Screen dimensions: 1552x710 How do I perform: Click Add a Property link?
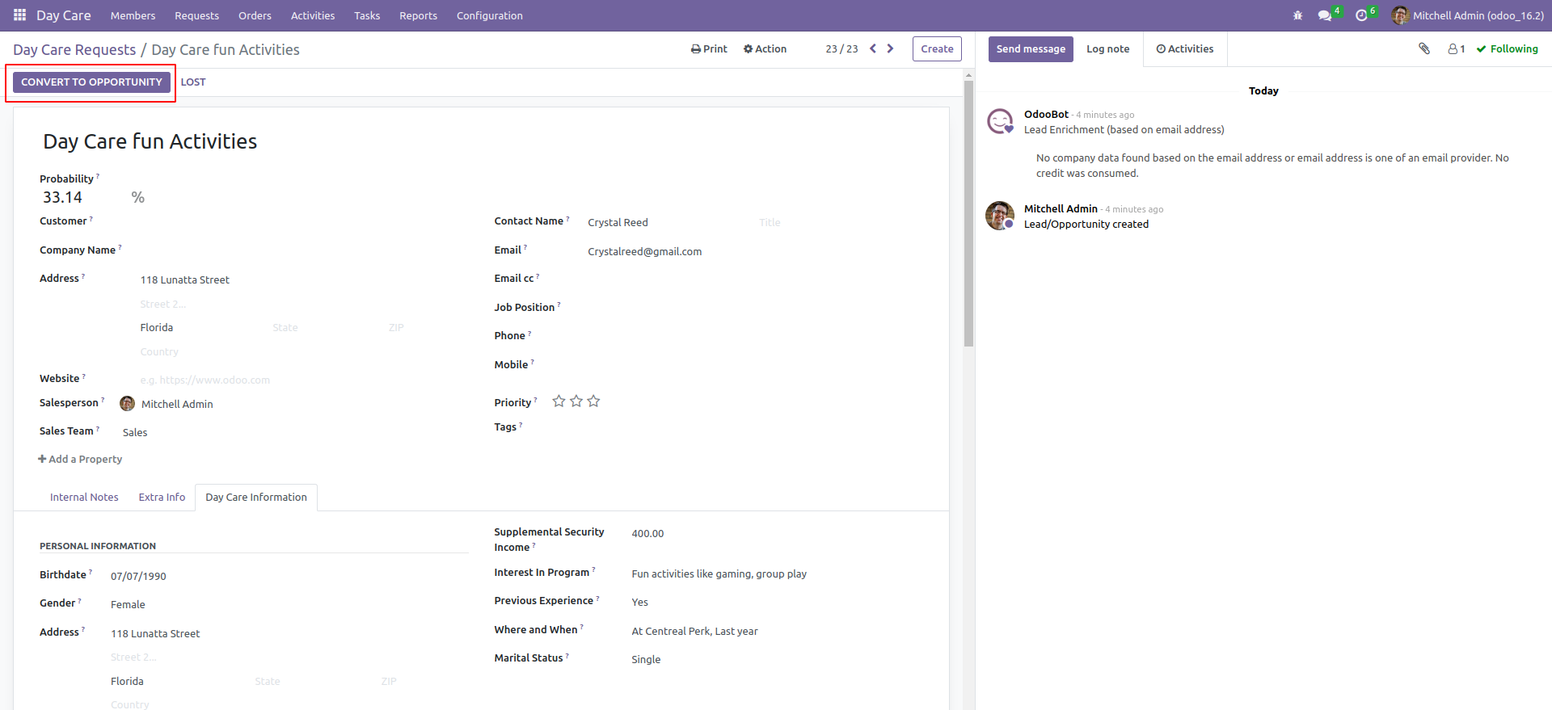click(x=80, y=459)
